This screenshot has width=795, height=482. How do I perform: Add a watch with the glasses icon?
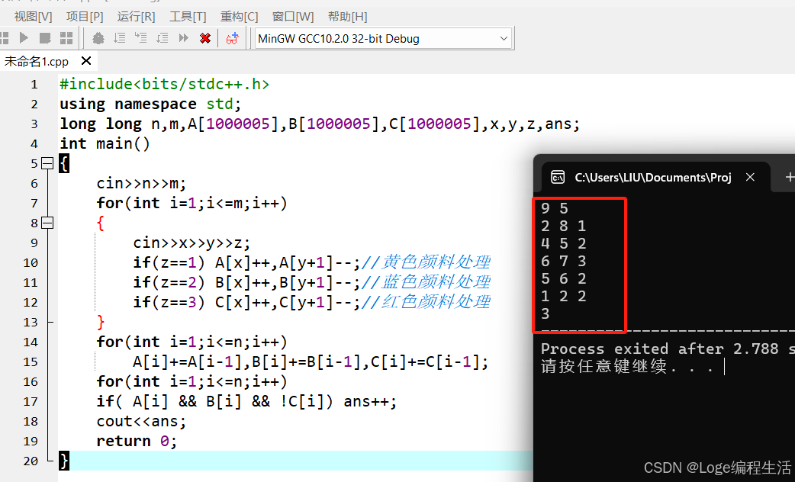(232, 39)
